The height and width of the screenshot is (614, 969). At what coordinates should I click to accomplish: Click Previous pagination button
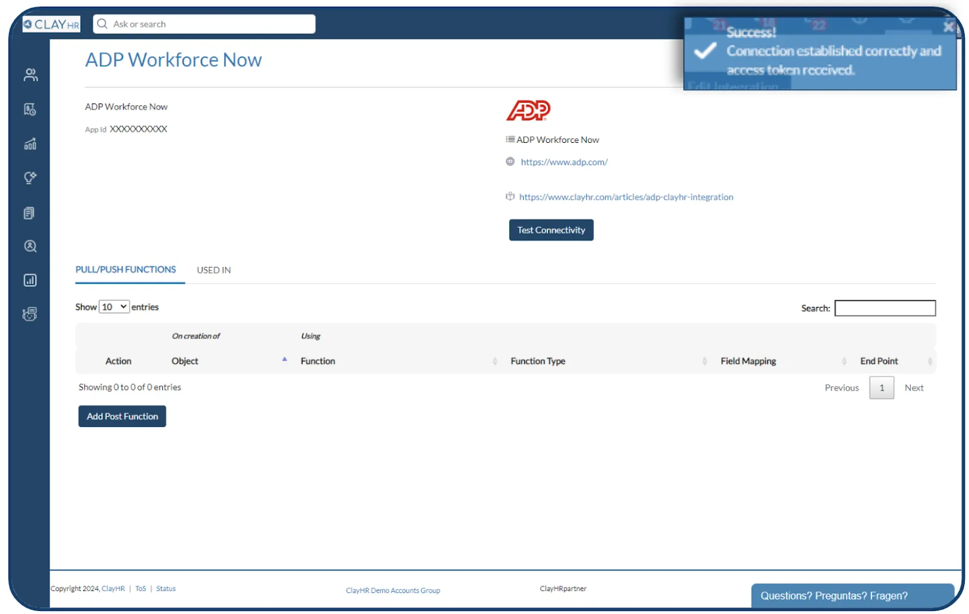(x=842, y=388)
